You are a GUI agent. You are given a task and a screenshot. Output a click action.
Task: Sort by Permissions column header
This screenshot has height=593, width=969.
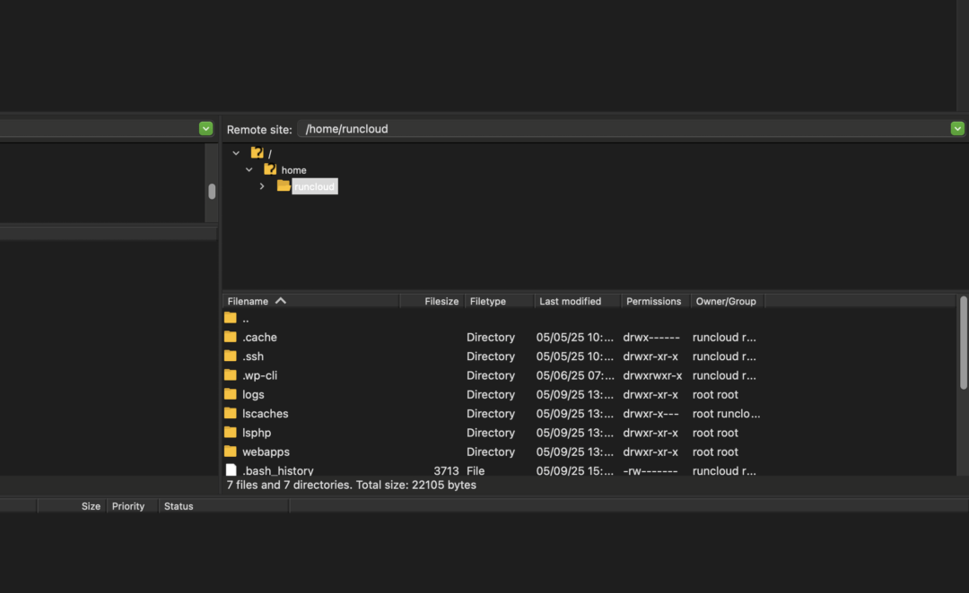pyautogui.click(x=655, y=301)
